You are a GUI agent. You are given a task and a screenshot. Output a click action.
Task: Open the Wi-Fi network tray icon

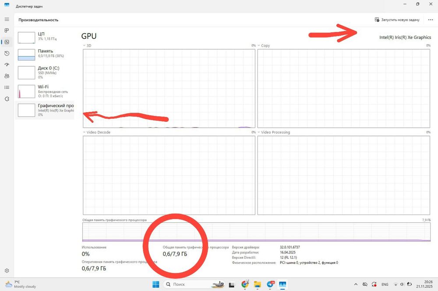(396, 284)
